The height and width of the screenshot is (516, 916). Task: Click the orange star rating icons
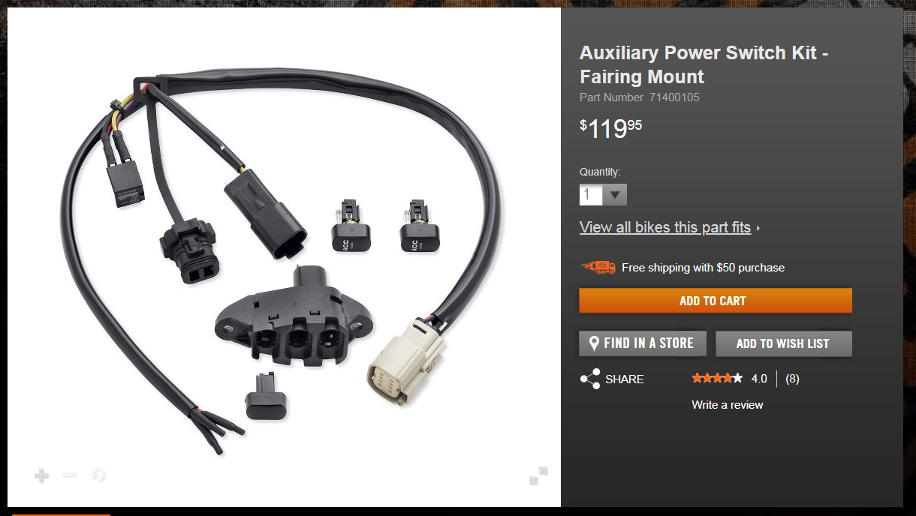717,378
